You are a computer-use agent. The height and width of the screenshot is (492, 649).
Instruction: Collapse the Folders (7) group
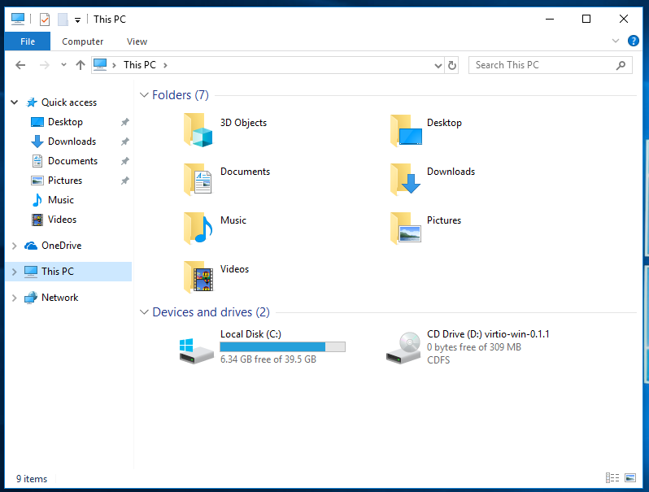(x=144, y=95)
